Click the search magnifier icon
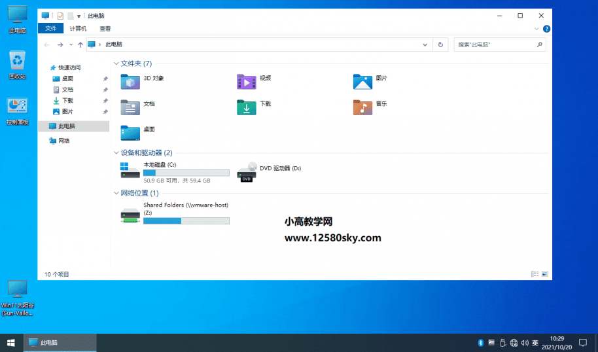The width and height of the screenshot is (598, 352). click(539, 44)
